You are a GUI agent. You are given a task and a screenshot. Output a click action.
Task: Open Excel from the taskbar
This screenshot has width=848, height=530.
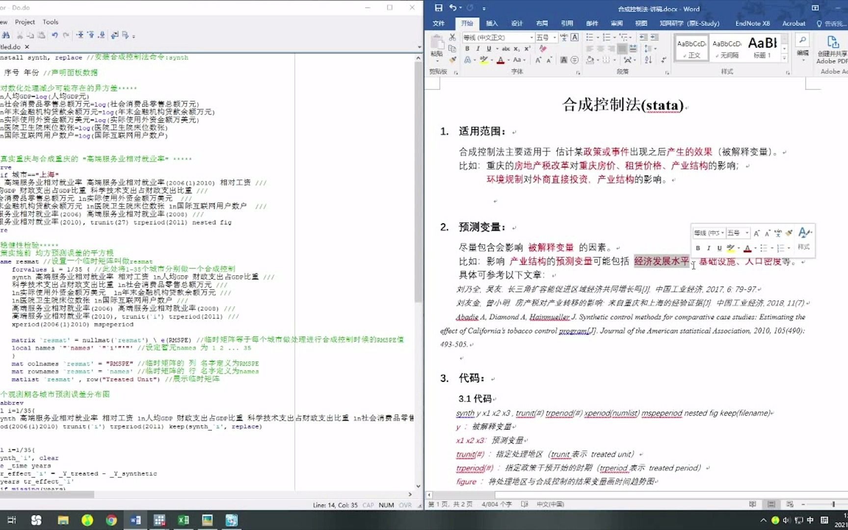184,520
